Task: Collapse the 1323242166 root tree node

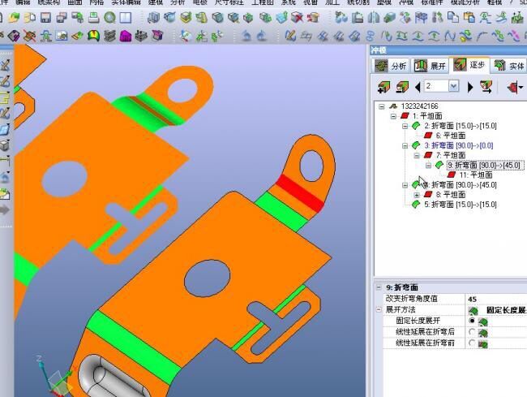Action: (x=382, y=106)
